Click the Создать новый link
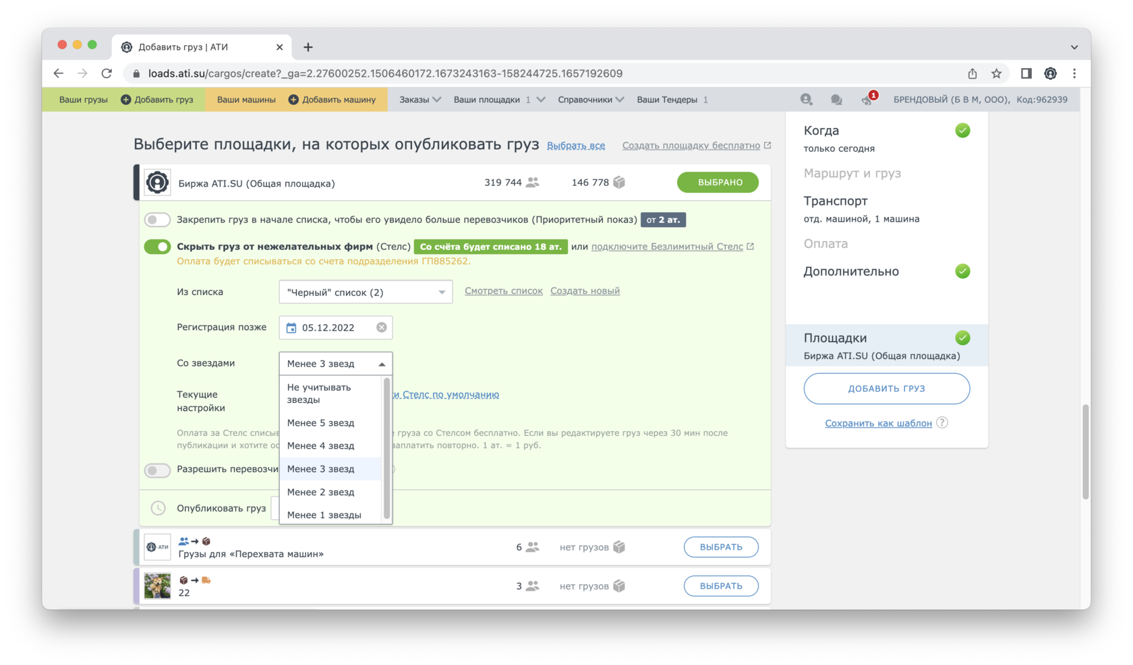1133x665 pixels. pos(585,291)
